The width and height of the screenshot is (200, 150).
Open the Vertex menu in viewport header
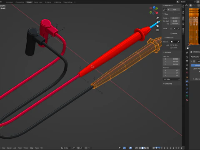26,148
